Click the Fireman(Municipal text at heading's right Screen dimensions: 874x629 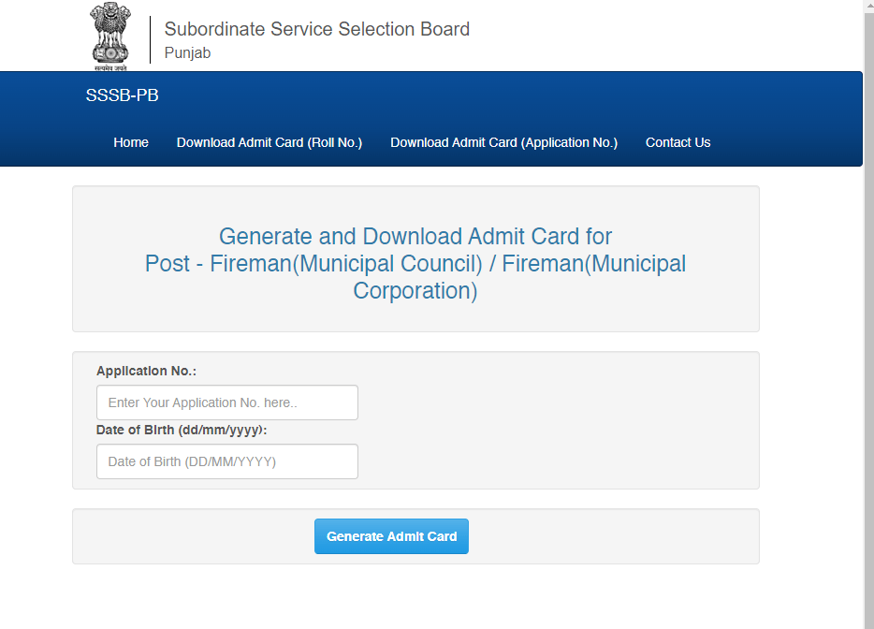click(x=593, y=264)
